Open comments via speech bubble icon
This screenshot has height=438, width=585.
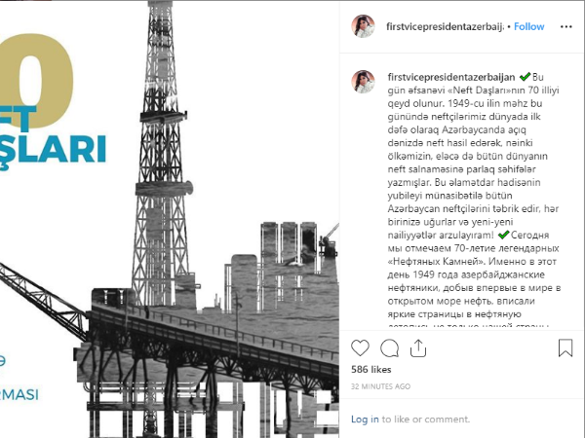(389, 348)
